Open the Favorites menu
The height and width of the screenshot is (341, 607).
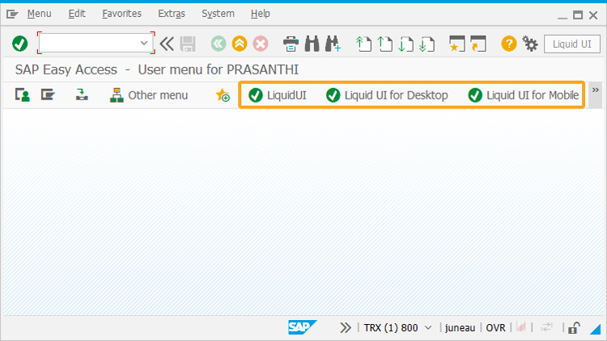(x=122, y=14)
